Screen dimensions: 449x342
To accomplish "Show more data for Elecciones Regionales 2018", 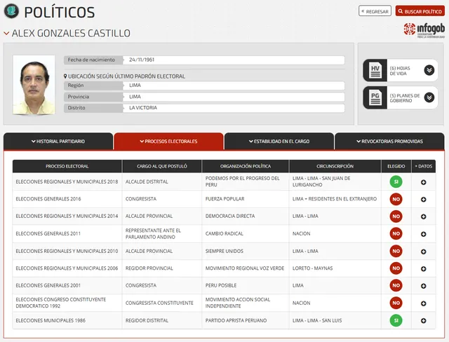I will (x=423, y=182).
